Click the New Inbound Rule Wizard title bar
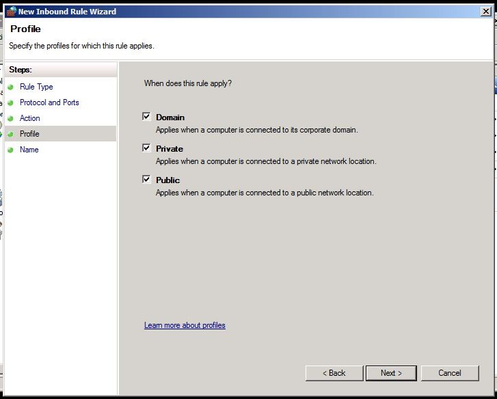This screenshot has width=497, height=399. pos(239,12)
